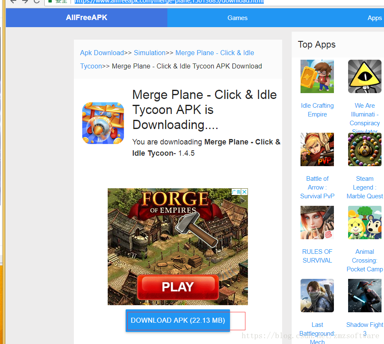
Task: Click the Top Apps heading
Action: (316, 45)
